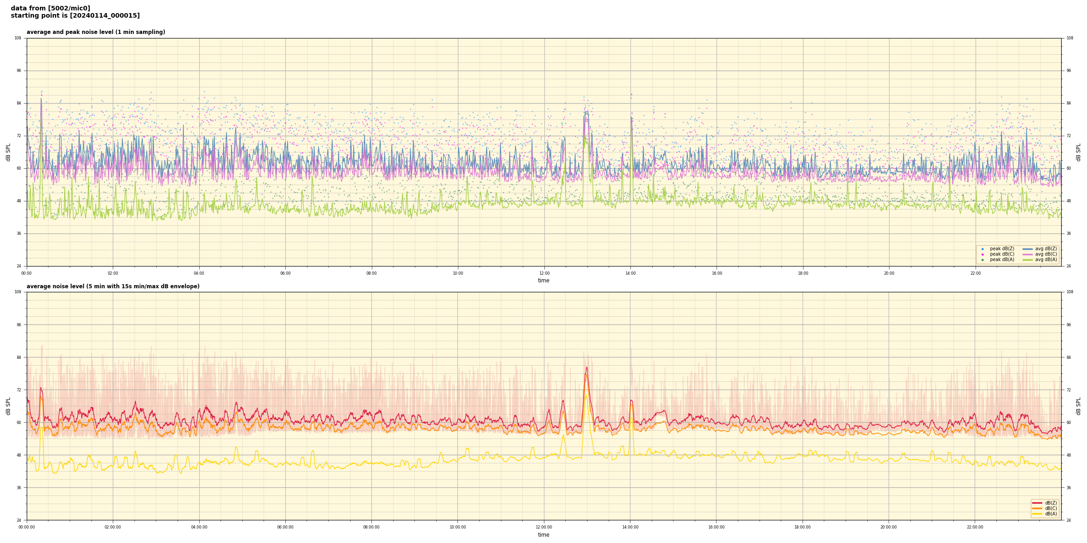Click the avg dB(A) legend line
This screenshot has height=543, width=1087.
click(1027, 260)
